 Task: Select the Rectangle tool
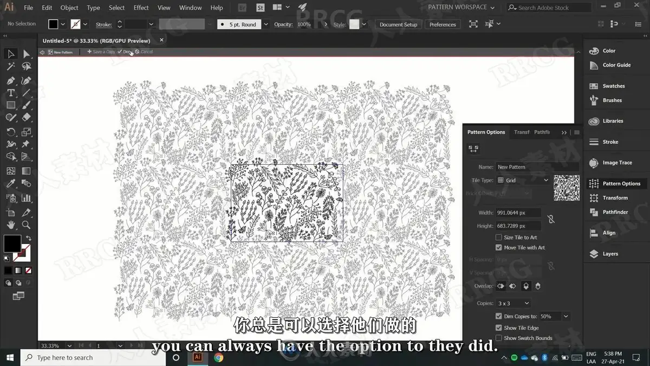tap(11, 105)
